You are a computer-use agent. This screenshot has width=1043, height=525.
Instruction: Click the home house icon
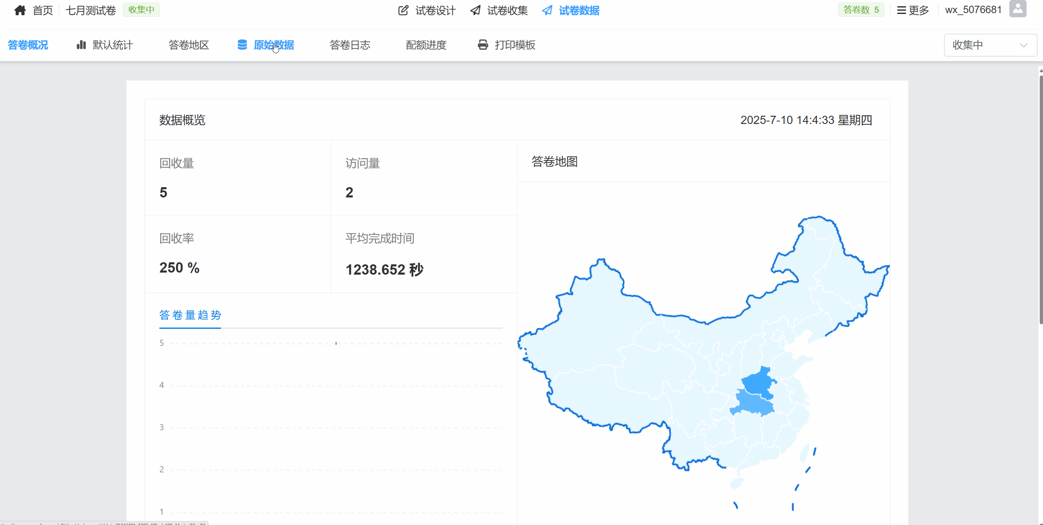[x=20, y=10]
